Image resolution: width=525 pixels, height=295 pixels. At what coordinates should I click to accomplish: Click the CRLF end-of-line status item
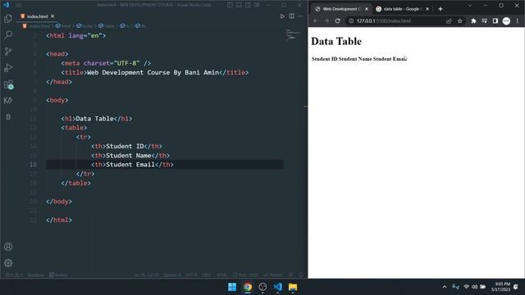(x=207, y=275)
